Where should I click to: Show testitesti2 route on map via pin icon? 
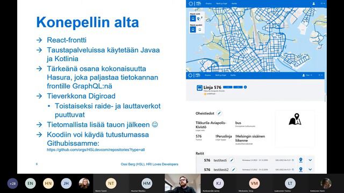tap(301, 169)
